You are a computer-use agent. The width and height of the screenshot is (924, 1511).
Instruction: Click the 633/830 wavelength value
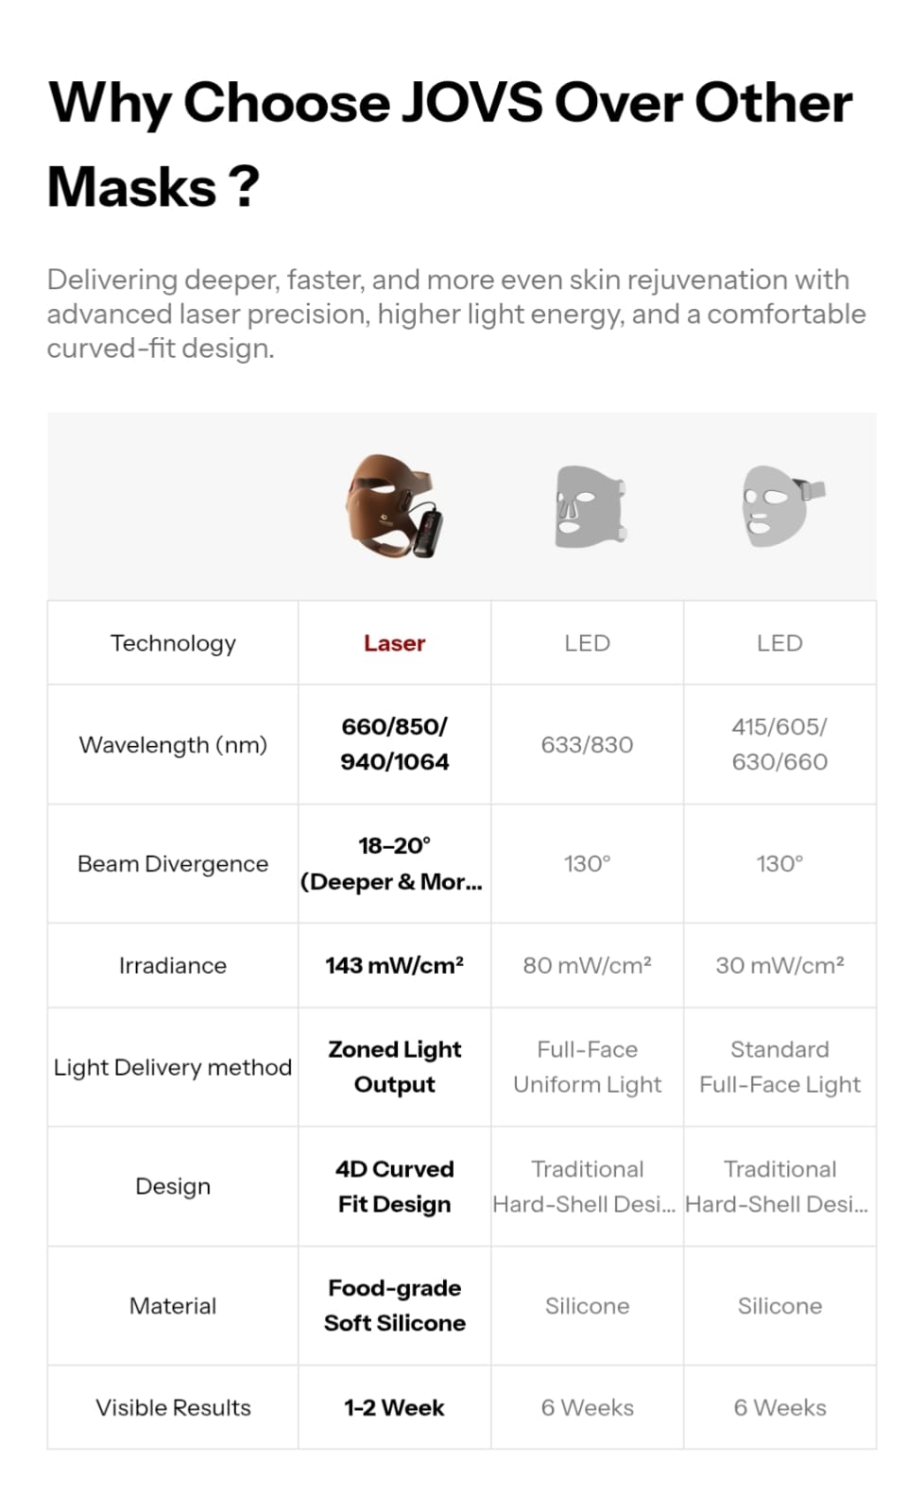(x=587, y=745)
